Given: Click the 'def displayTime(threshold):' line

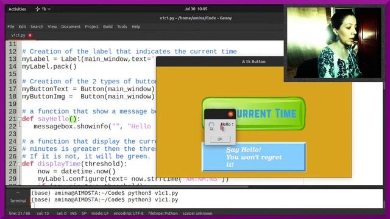Looking at the screenshot, I should [x=74, y=164].
